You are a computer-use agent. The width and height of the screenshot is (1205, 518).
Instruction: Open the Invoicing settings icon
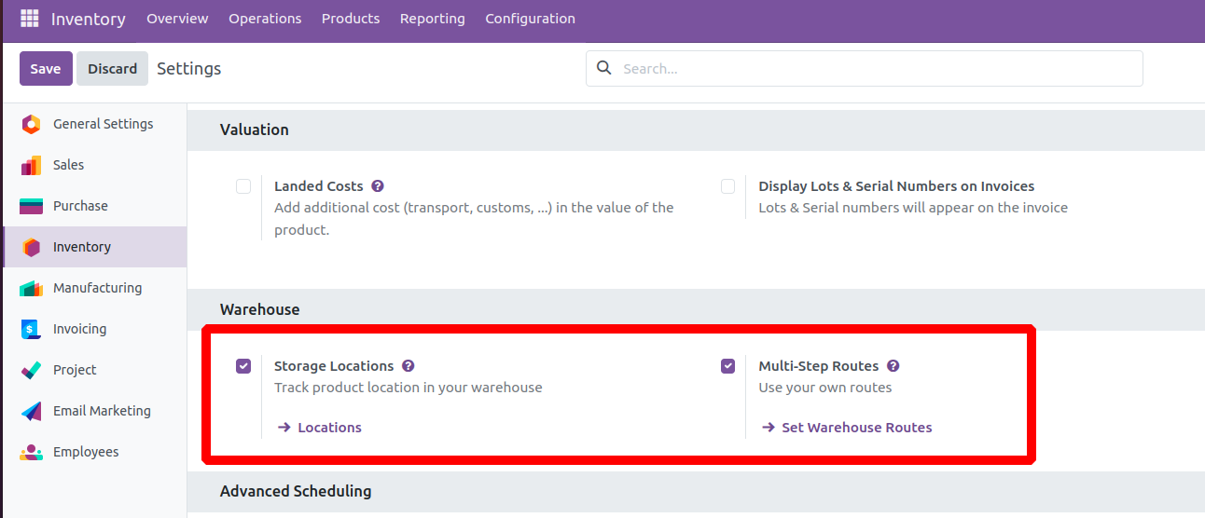click(x=31, y=329)
